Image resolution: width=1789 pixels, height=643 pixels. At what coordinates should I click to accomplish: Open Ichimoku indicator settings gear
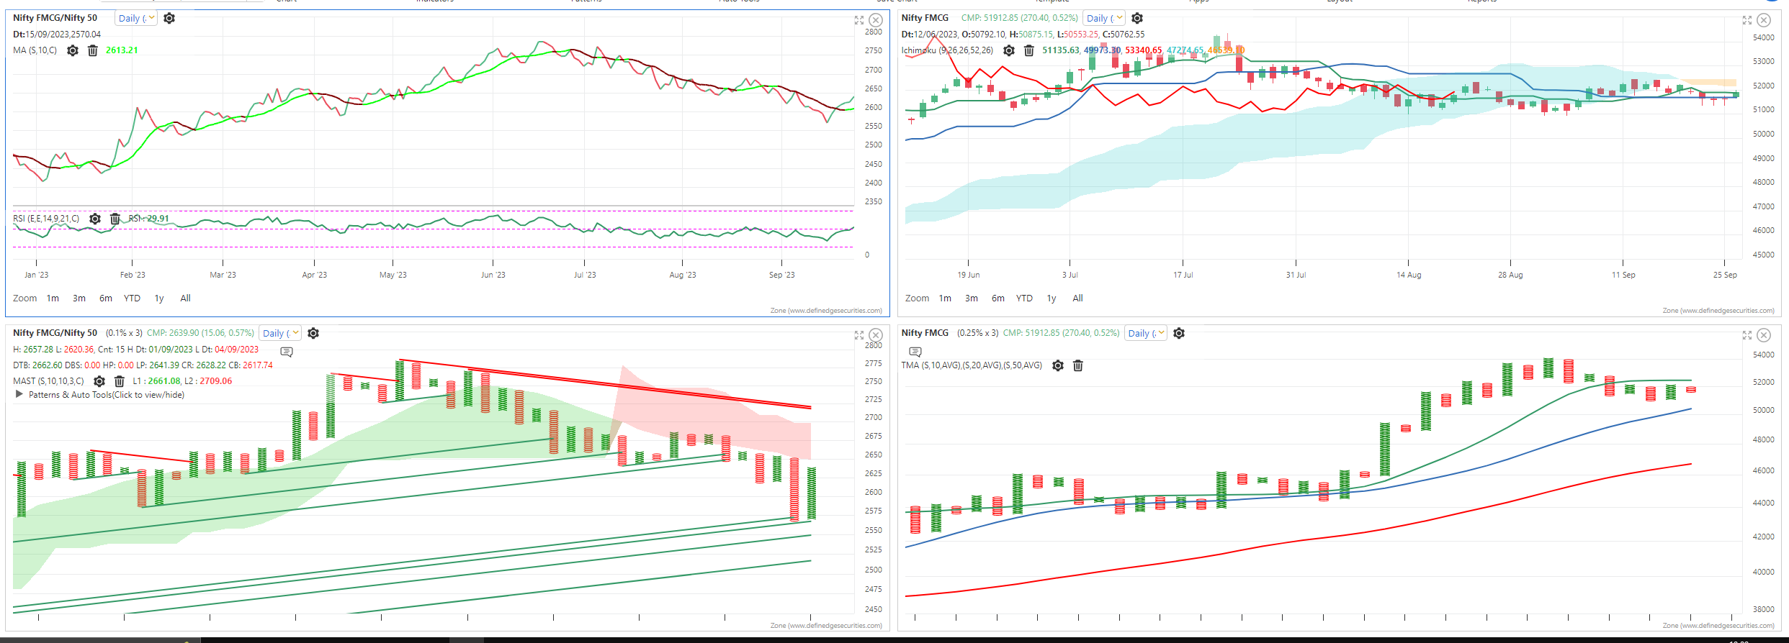1009,50
